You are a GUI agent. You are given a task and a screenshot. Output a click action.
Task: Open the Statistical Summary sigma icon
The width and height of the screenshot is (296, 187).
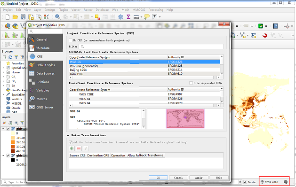pos(128,17)
